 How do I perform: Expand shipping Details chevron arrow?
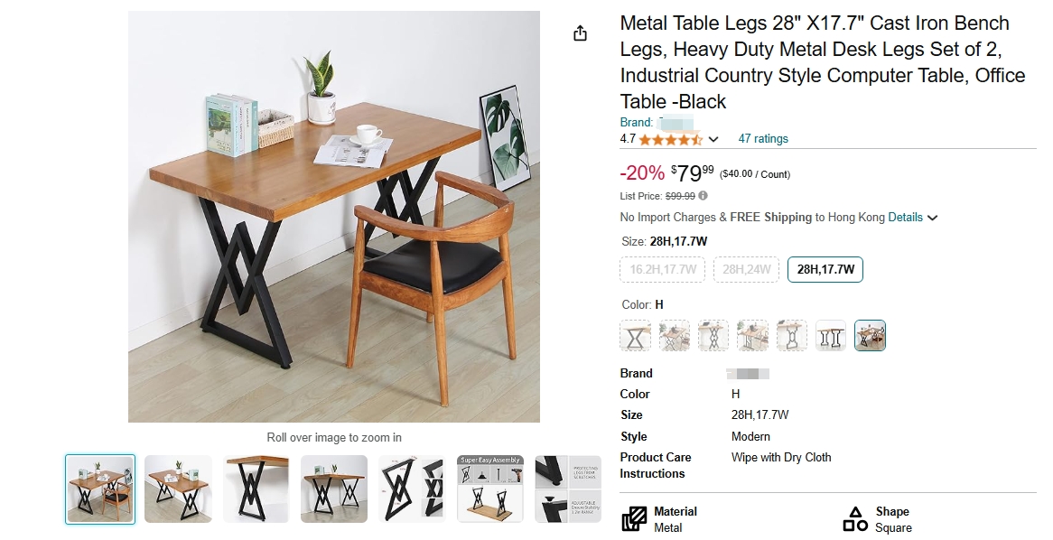932,218
